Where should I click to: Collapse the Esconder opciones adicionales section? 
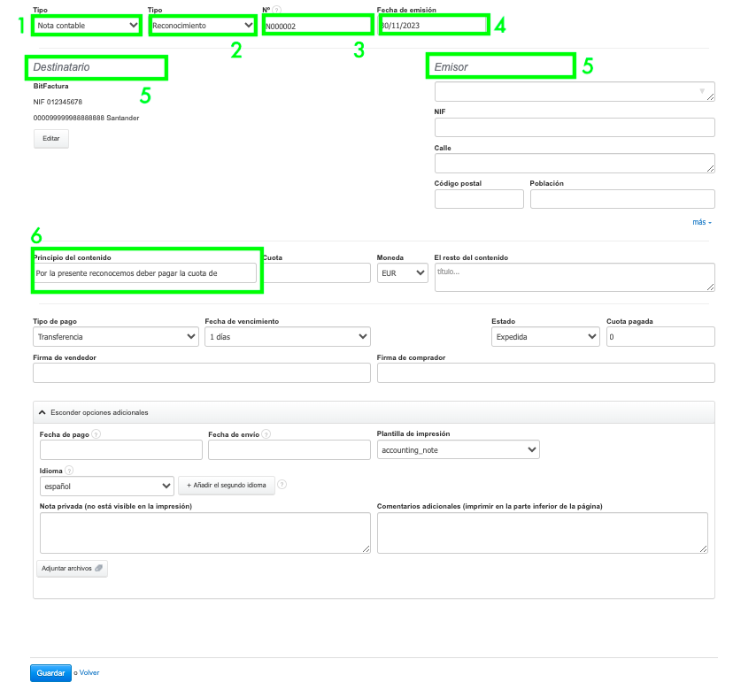coord(94,412)
